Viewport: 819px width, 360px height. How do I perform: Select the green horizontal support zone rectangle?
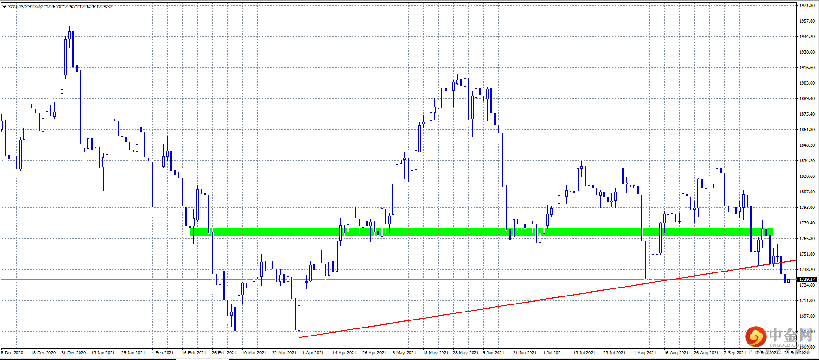tap(482, 232)
